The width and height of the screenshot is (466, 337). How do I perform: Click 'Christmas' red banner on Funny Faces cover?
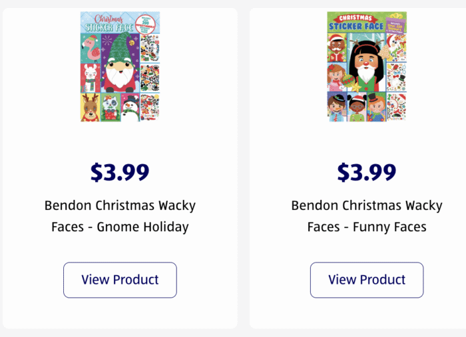click(x=353, y=17)
